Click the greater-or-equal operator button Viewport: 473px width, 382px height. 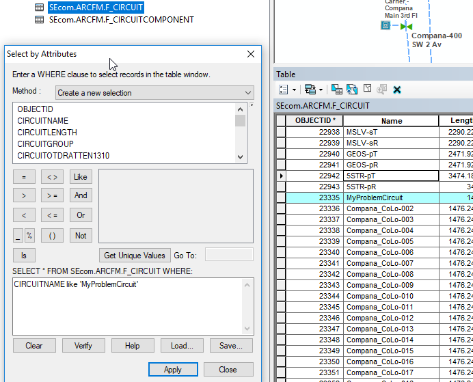pyautogui.click(x=52, y=195)
